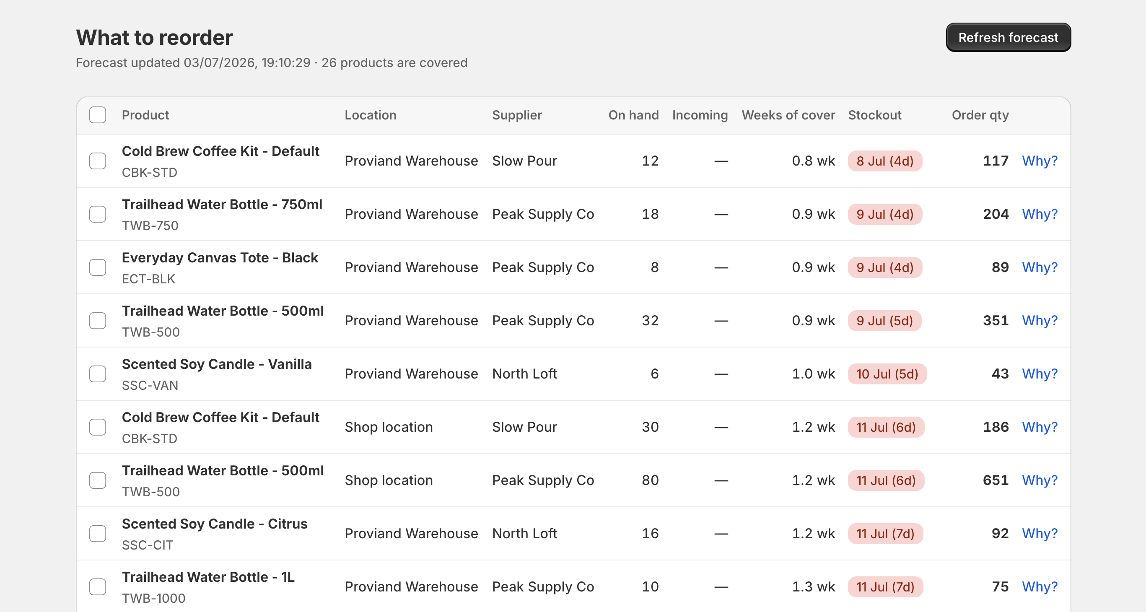Click 11 Jul (6d) badge for Trailhead 500ml Shop
Screen dimensions: 1146x612
pyautogui.click(x=886, y=480)
